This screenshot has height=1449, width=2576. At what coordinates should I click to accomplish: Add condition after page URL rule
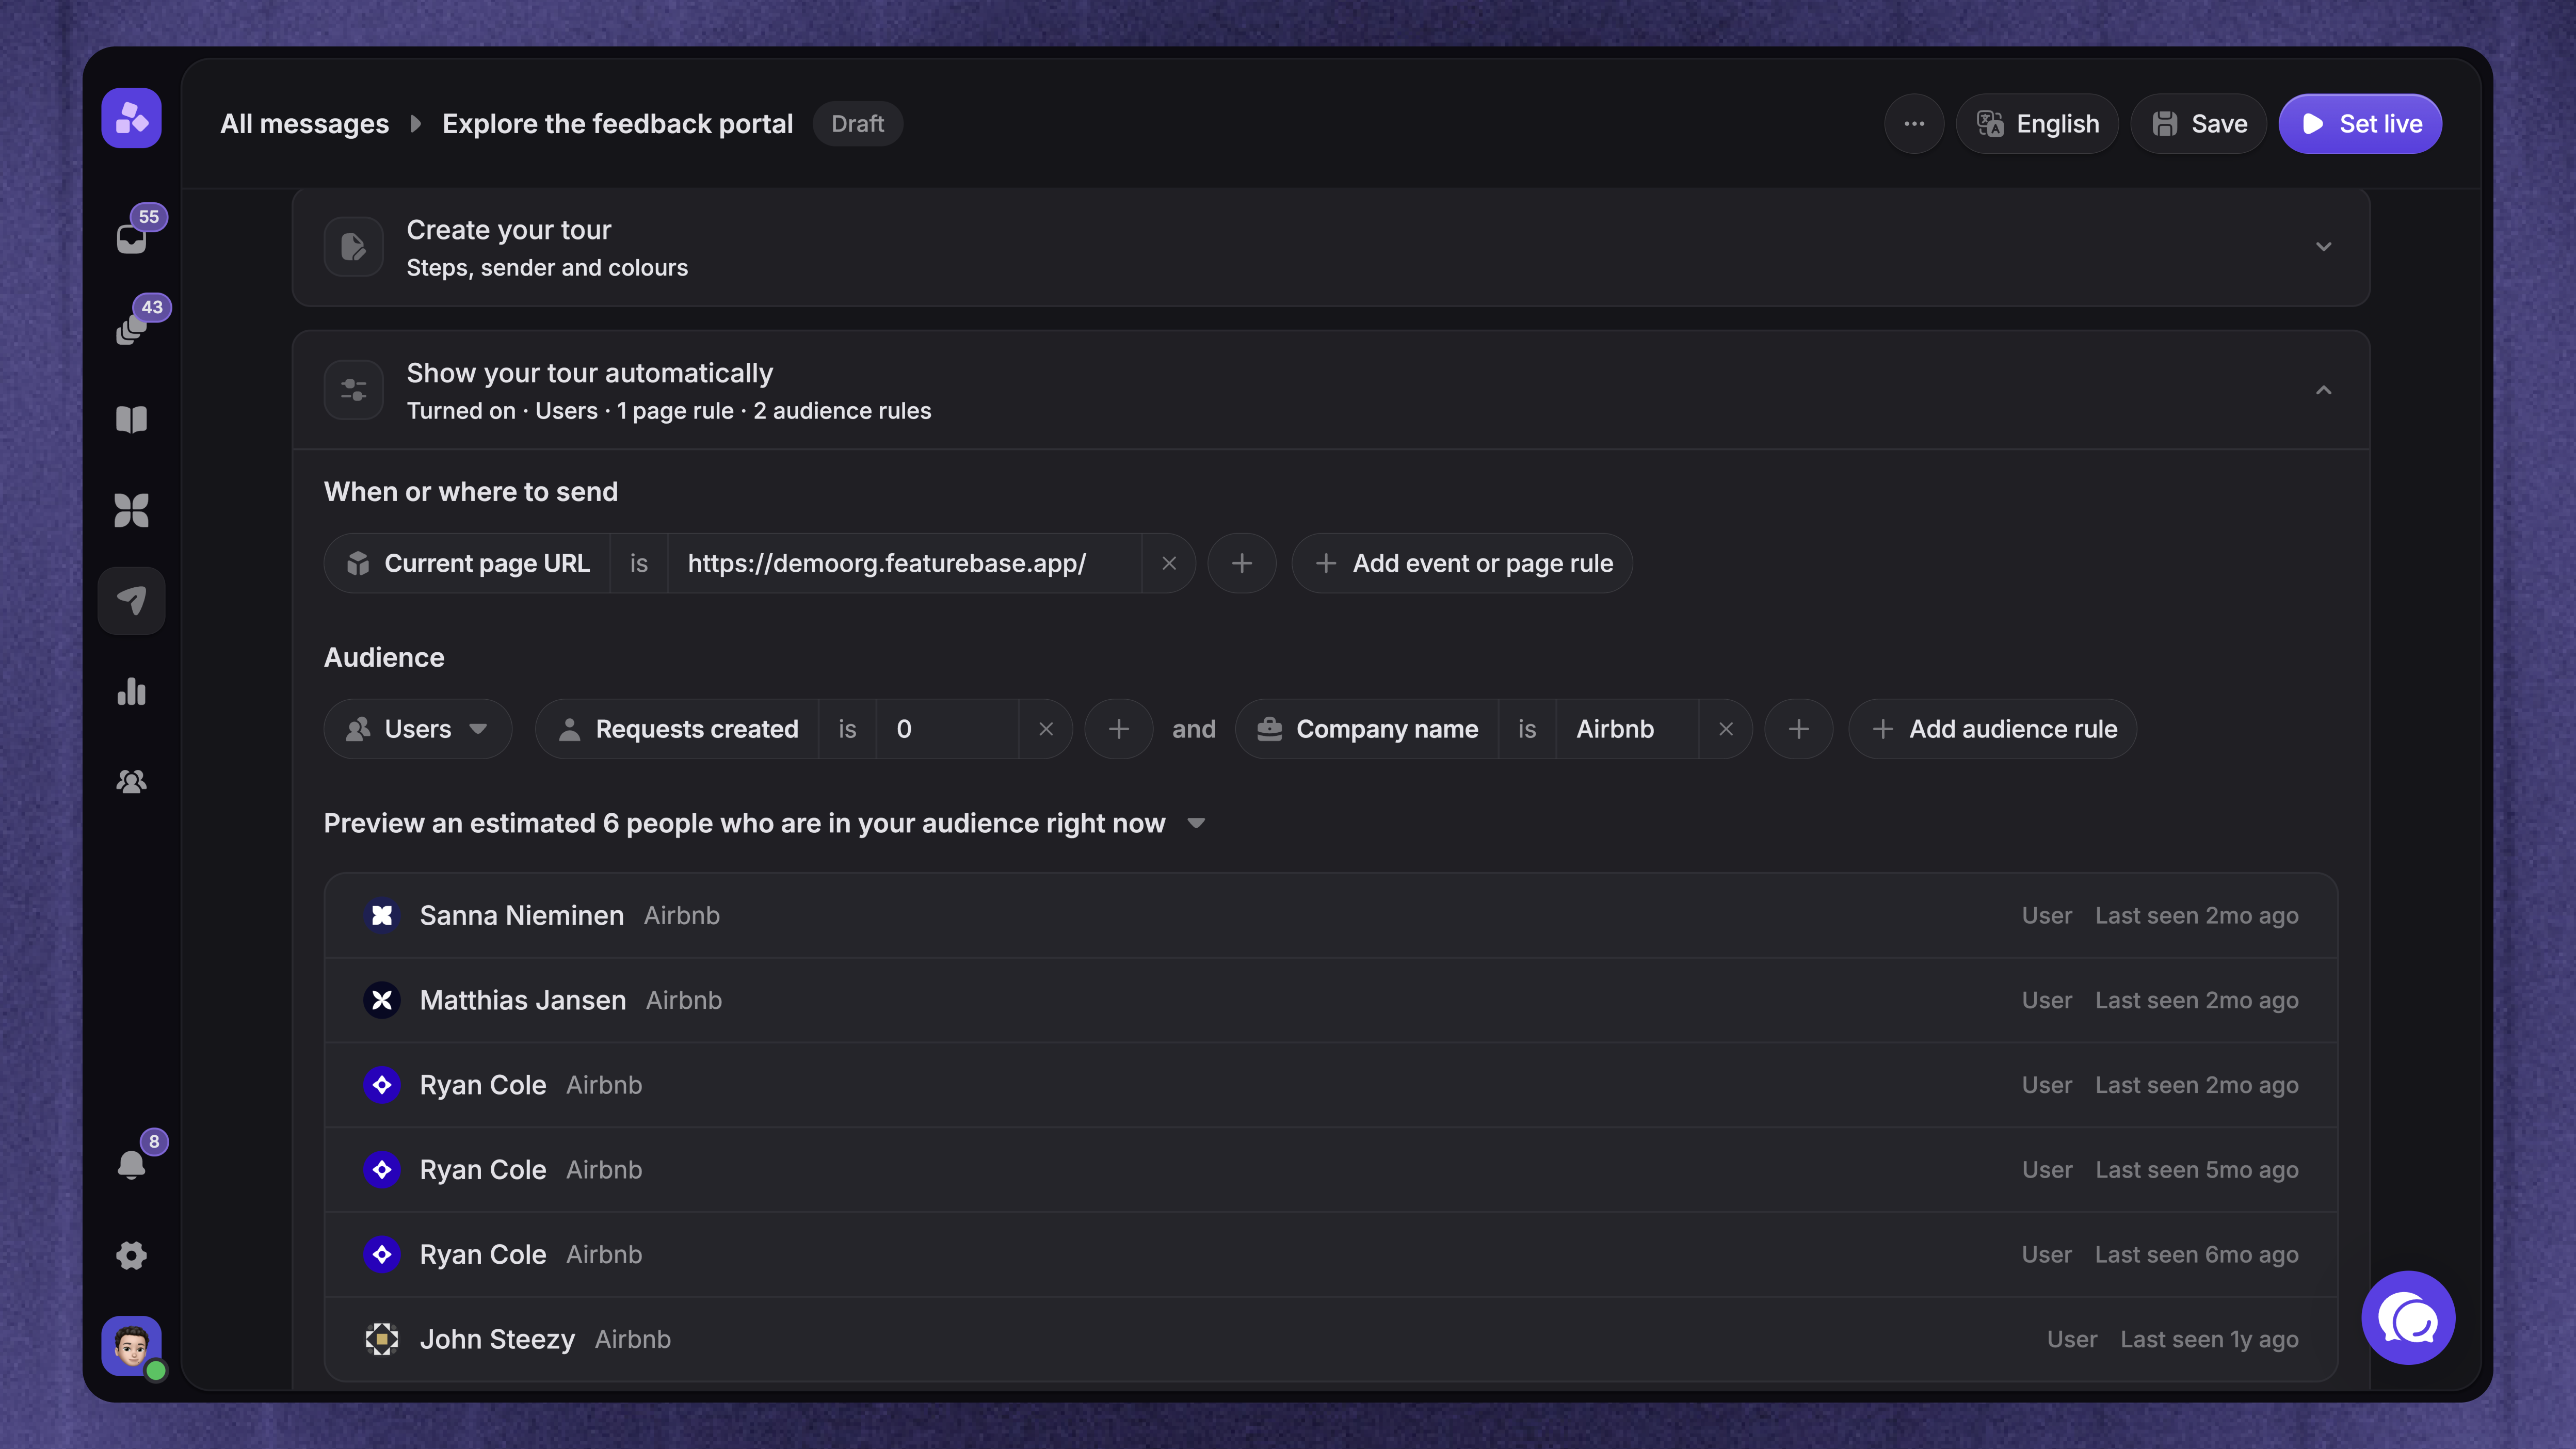tap(1242, 563)
